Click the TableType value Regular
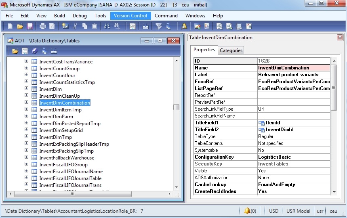 pos(265,136)
